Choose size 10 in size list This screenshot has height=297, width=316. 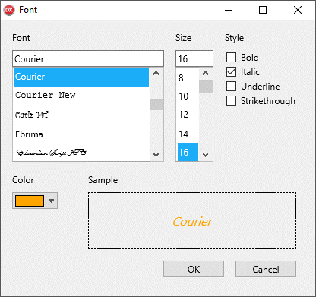pos(188,96)
